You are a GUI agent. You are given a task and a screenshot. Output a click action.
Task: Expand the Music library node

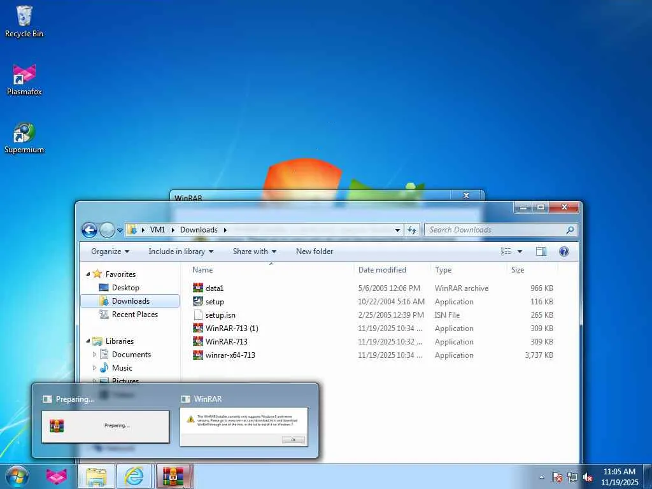click(94, 367)
